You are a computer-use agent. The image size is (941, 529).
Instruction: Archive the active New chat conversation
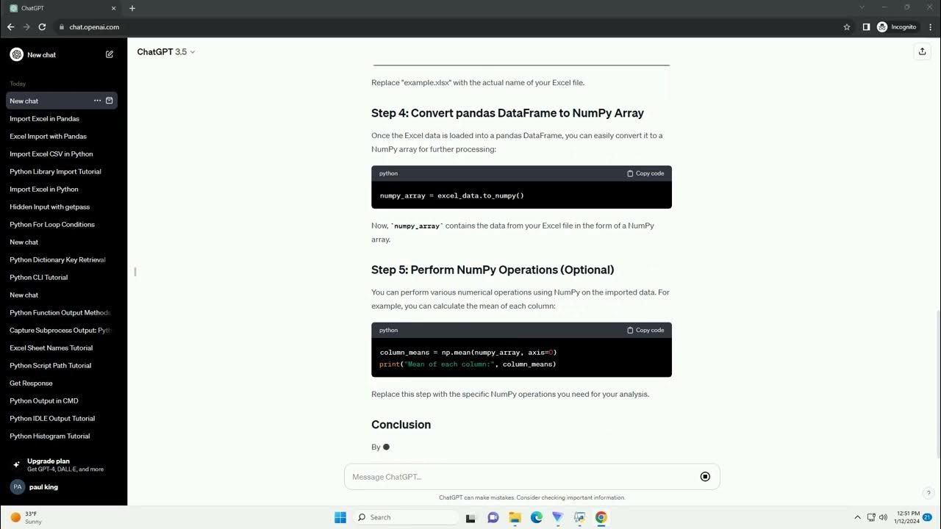pyautogui.click(x=110, y=101)
